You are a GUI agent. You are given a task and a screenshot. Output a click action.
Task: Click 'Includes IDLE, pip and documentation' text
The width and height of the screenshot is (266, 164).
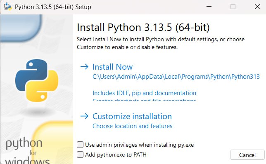pos(145,93)
